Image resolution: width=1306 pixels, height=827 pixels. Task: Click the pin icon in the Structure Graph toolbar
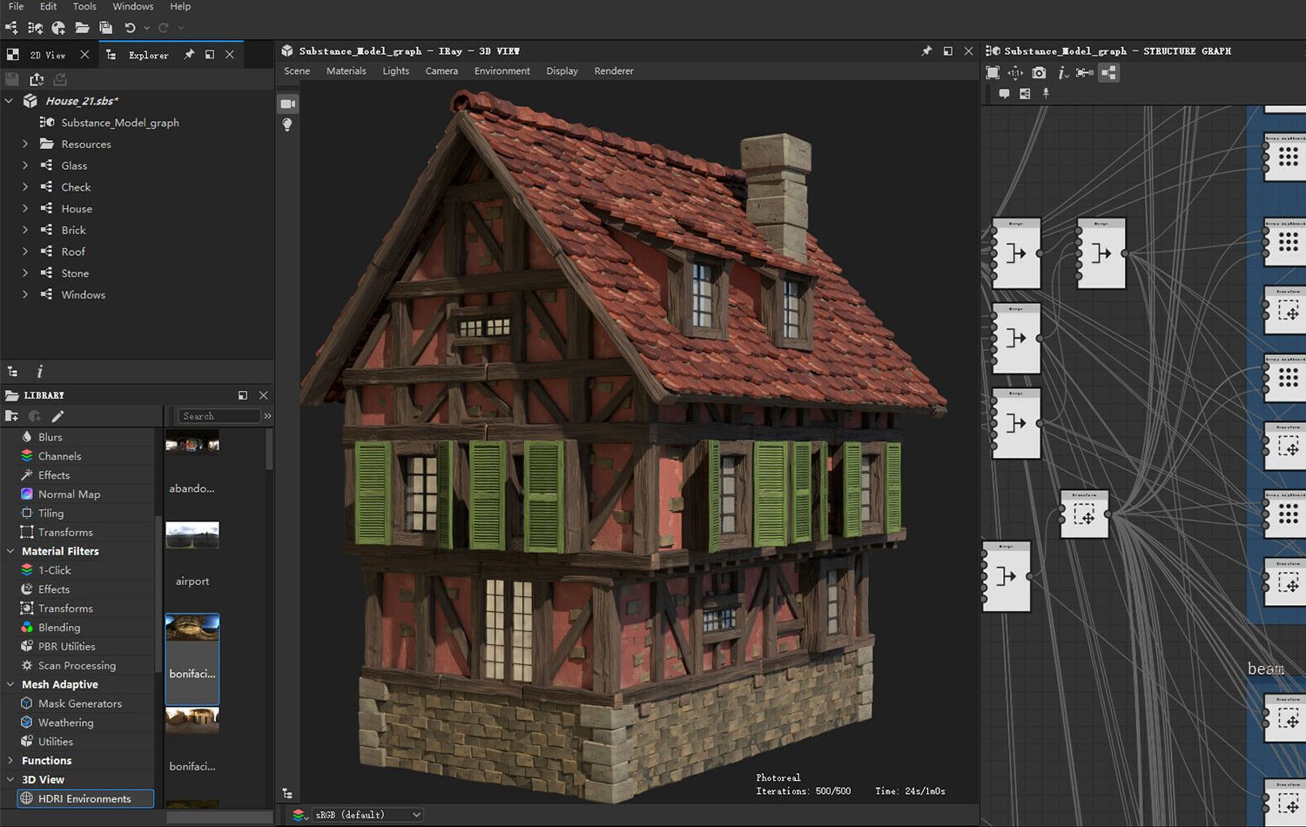pos(1046,94)
